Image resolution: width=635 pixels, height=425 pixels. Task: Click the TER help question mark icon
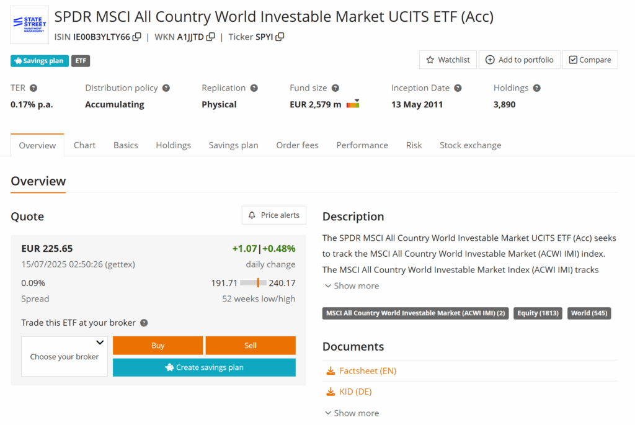click(33, 88)
